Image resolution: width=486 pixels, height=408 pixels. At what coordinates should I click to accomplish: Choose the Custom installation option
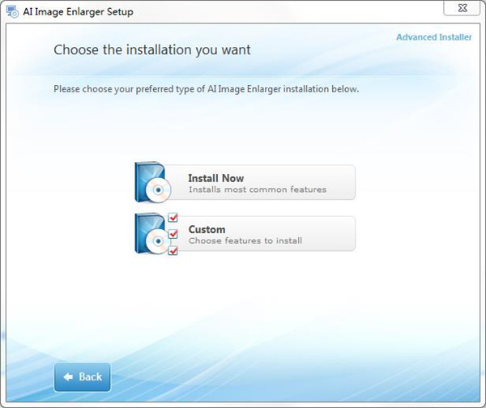(245, 234)
